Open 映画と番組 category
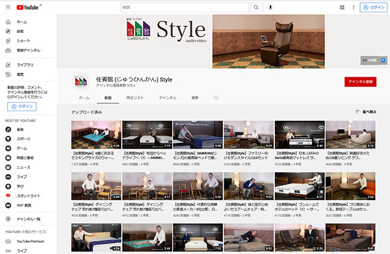This screenshot has width=390, height=254. [27, 158]
